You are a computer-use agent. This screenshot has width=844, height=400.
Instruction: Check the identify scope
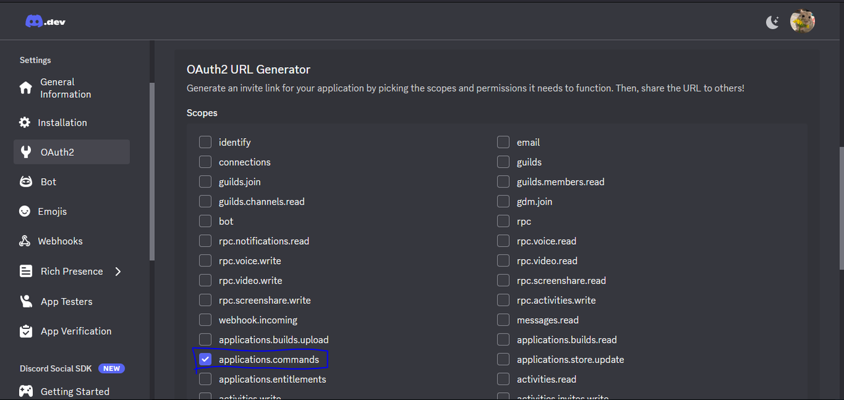205,142
